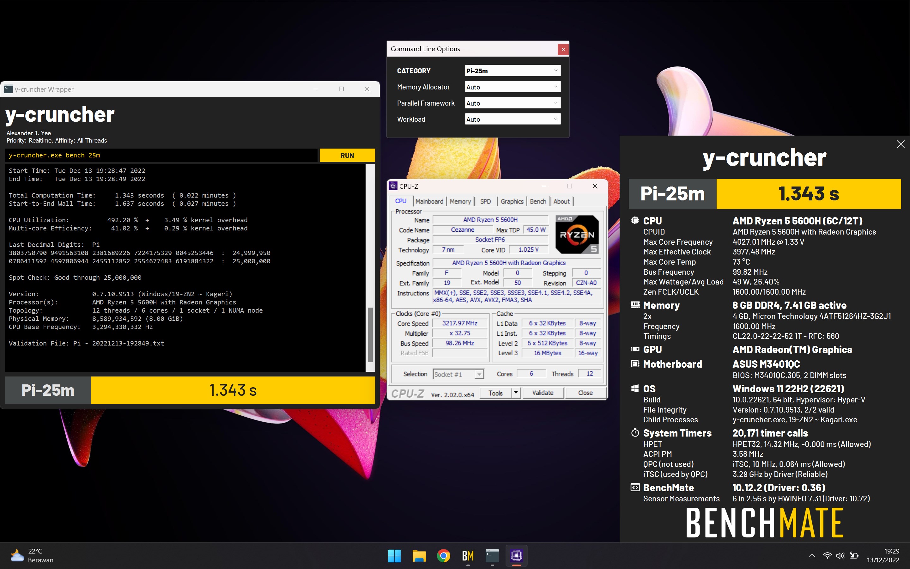This screenshot has width=910, height=569.
Task: Minimize the y-cruncher Wrapper window
Action: tap(316, 89)
